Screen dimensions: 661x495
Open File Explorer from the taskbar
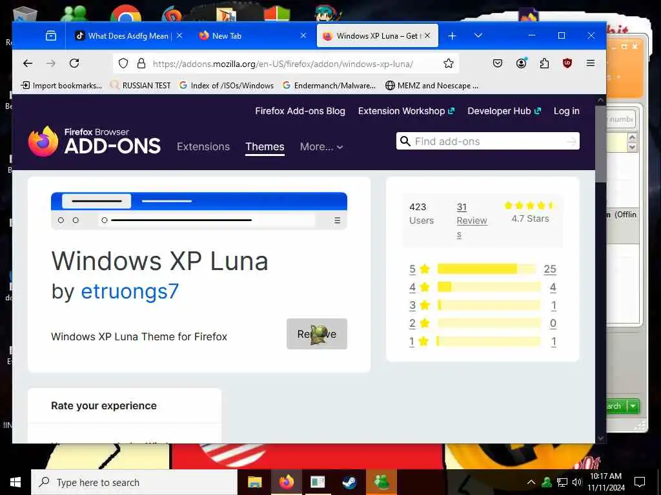pyautogui.click(x=254, y=482)
